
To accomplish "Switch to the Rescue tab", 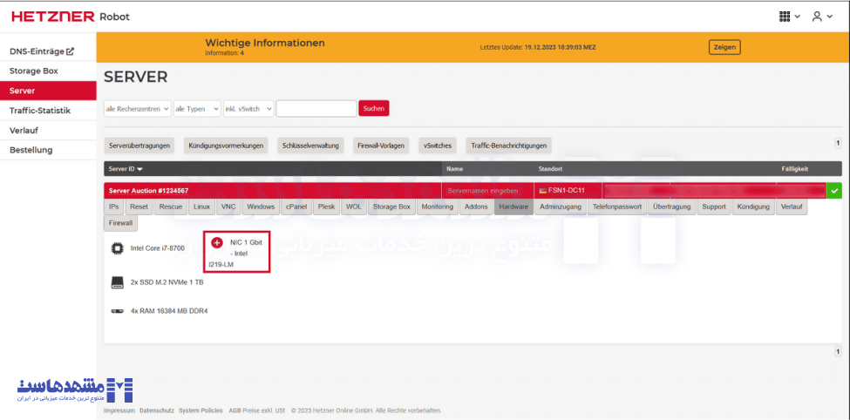I will coord(171,207).
